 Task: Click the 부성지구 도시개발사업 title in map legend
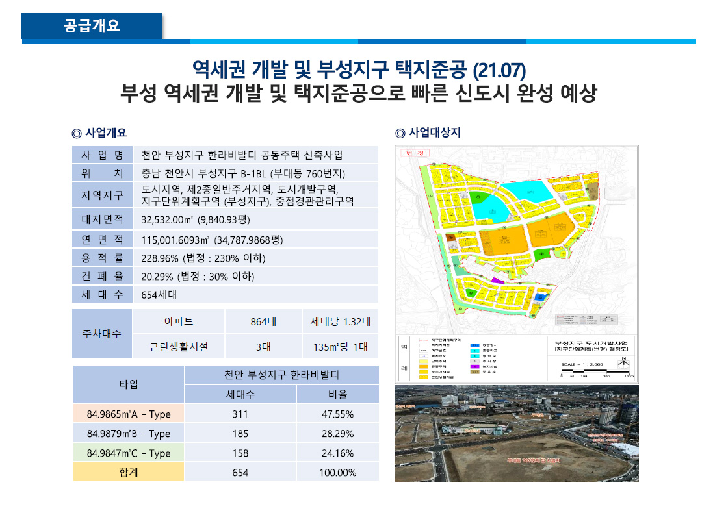point(591,343)
